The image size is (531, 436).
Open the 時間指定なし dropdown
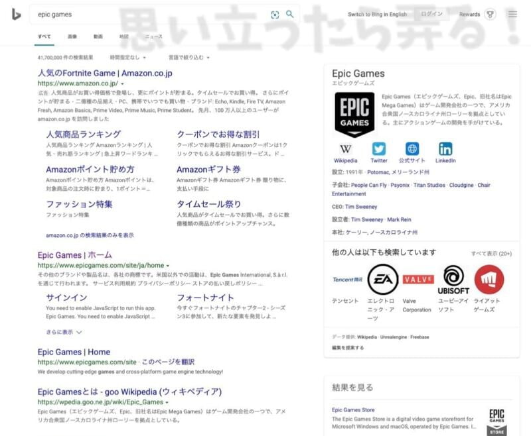[x=127, y=58]
